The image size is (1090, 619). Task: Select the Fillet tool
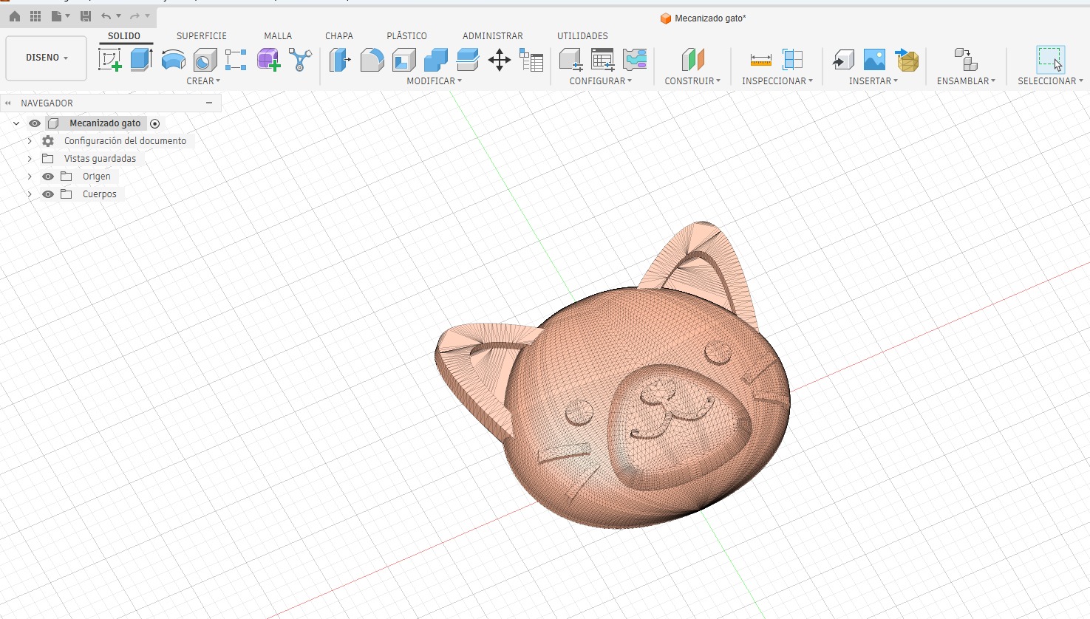(x=372, y=60)
